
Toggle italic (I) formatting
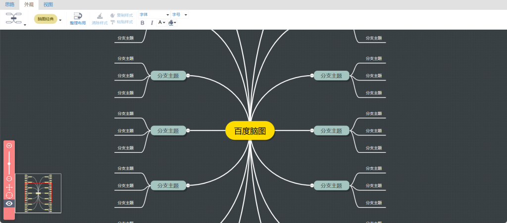(x=152, y=23)
